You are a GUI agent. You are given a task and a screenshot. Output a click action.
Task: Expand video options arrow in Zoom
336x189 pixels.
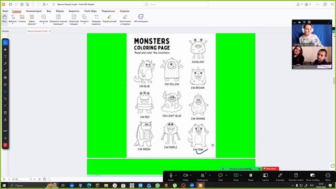191,175
